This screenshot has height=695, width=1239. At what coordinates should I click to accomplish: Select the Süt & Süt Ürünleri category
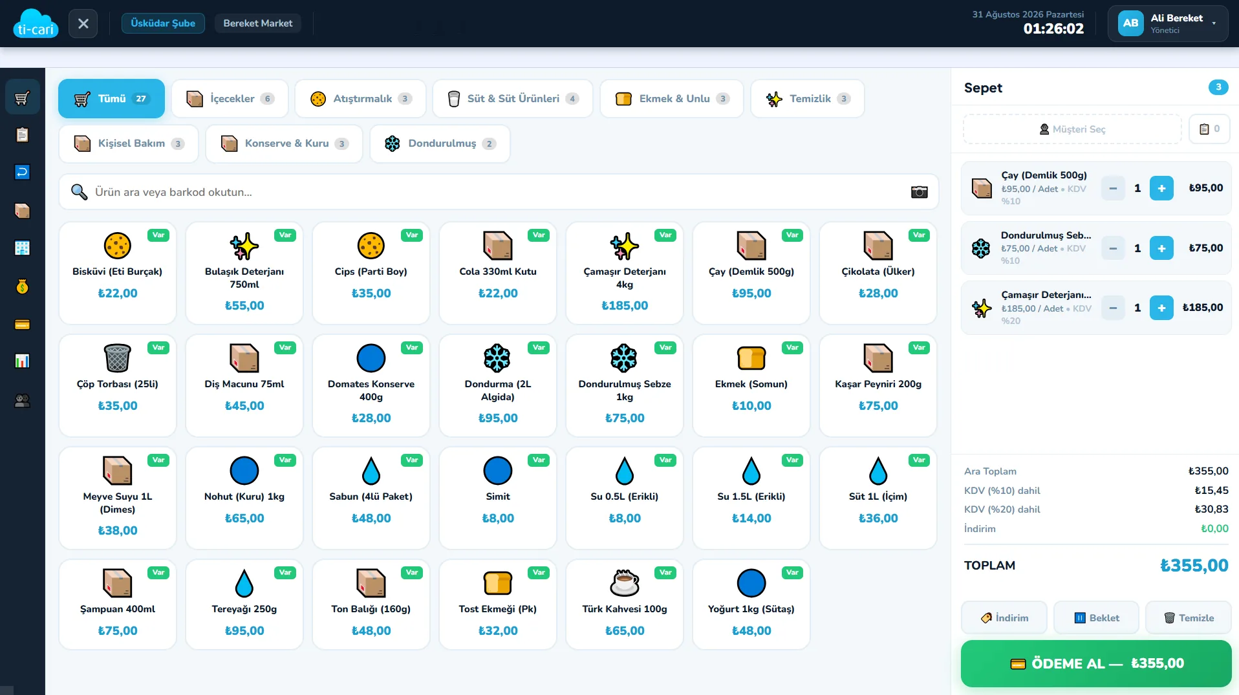tap(513, 98)
